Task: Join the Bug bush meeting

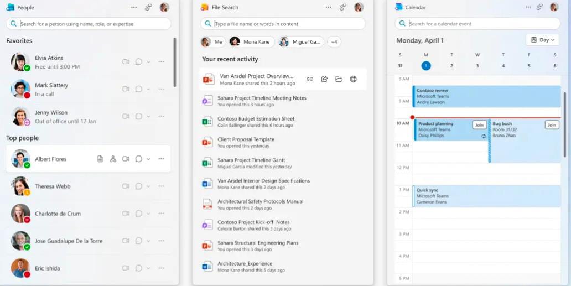Action: (552, 125)
